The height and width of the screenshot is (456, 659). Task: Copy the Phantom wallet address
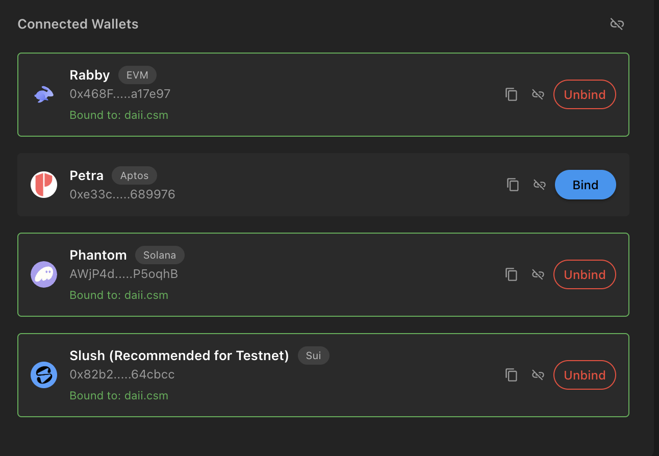511,274
